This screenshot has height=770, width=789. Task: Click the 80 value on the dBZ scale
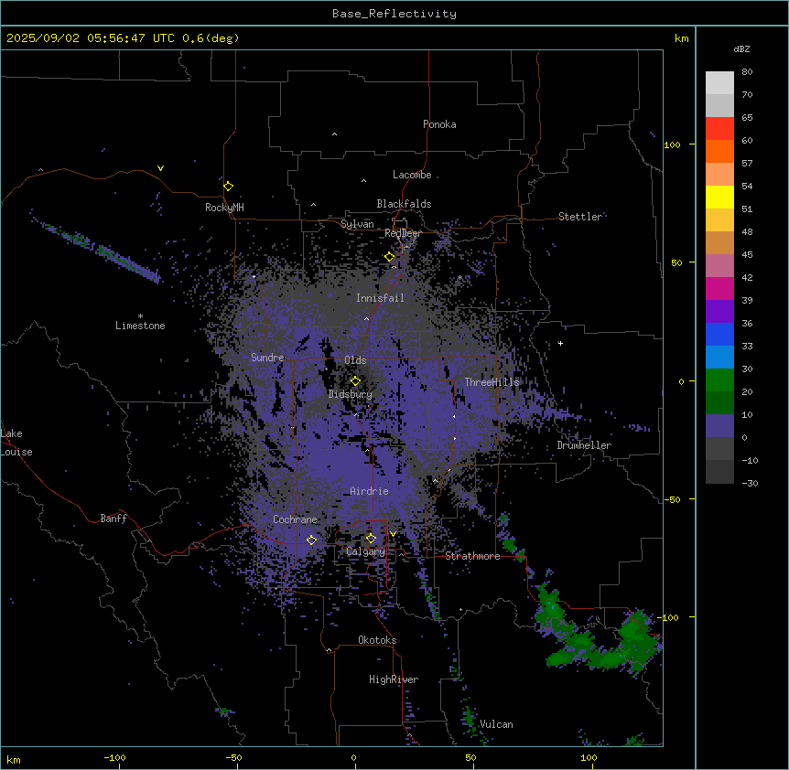coord(747,72)
